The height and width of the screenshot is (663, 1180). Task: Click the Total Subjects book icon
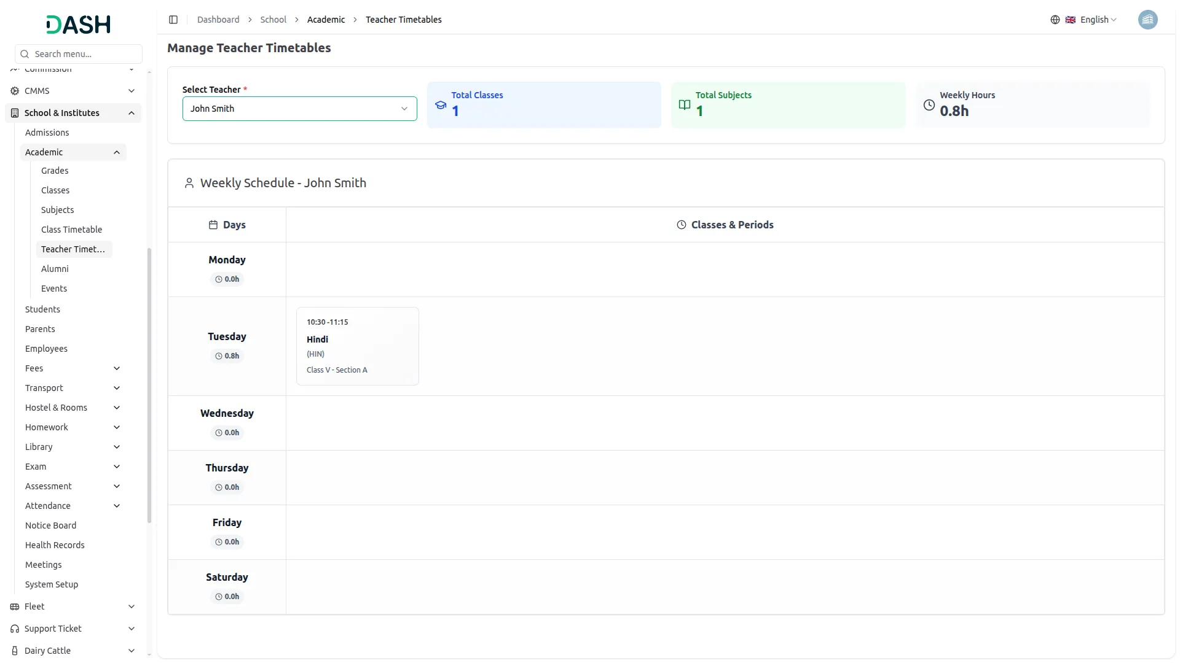[684, 105]
